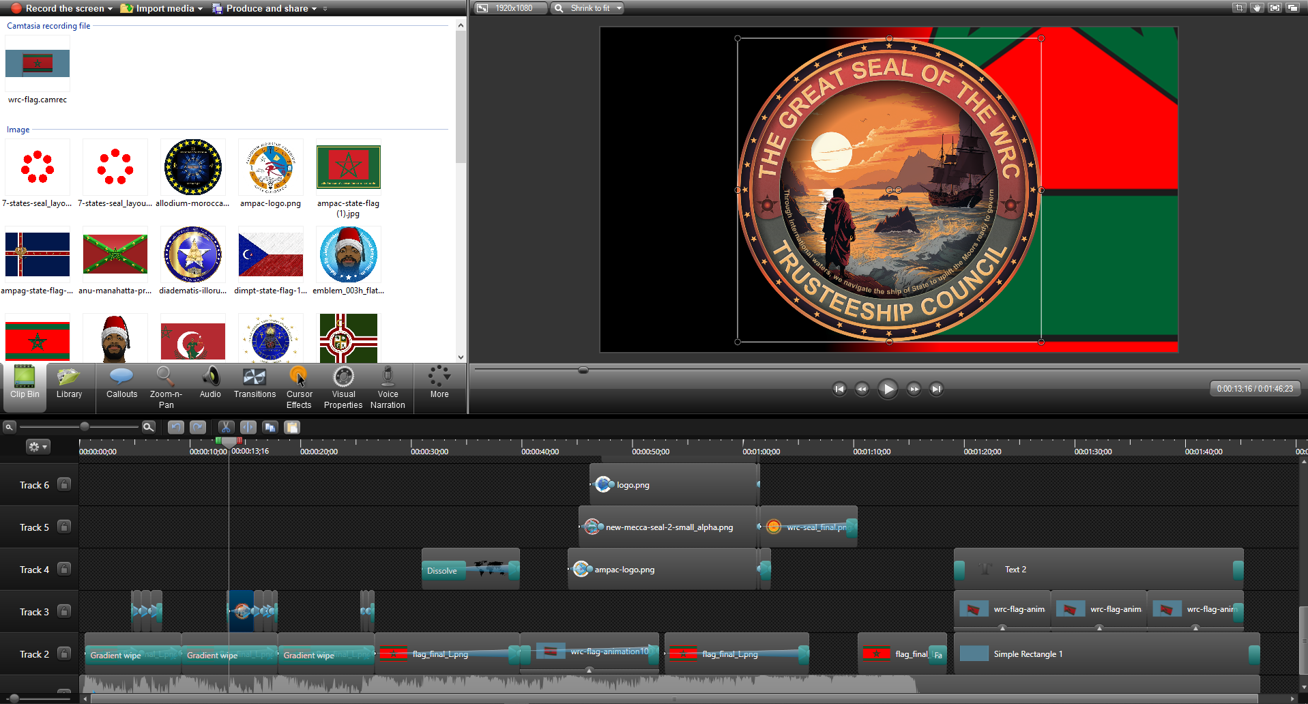
Task: Toggle lock on Track 3
Action: tap(64, 611)
